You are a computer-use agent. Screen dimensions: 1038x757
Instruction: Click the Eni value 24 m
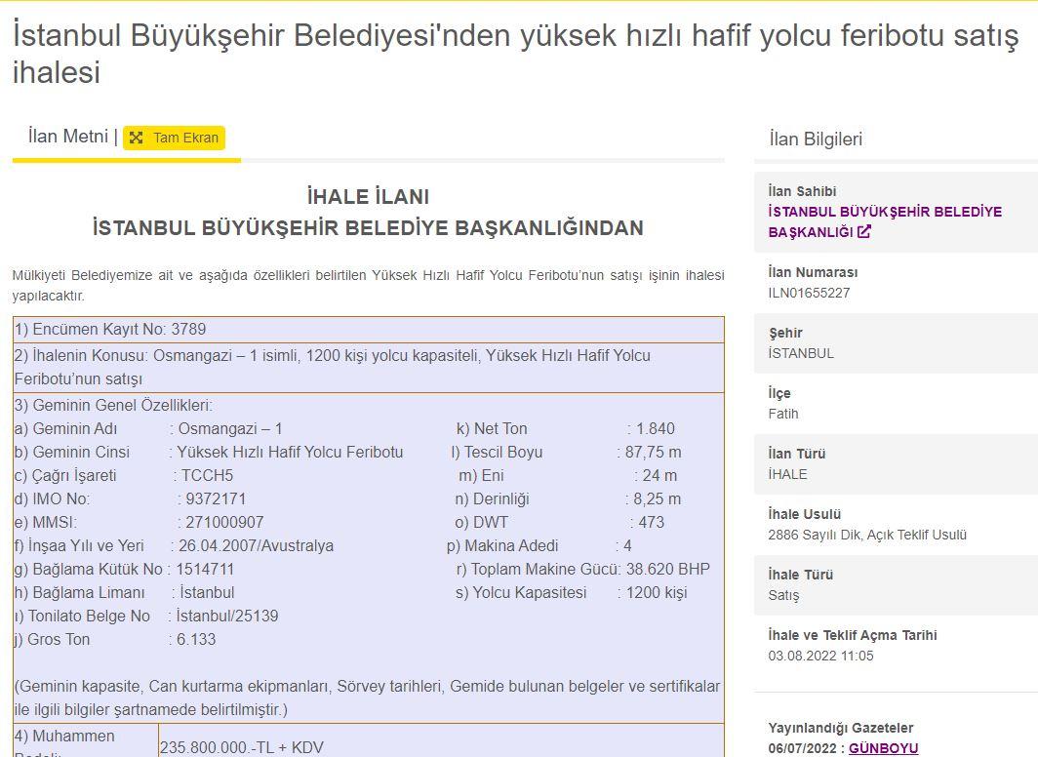pyautogui.click(x=660, y=476)
